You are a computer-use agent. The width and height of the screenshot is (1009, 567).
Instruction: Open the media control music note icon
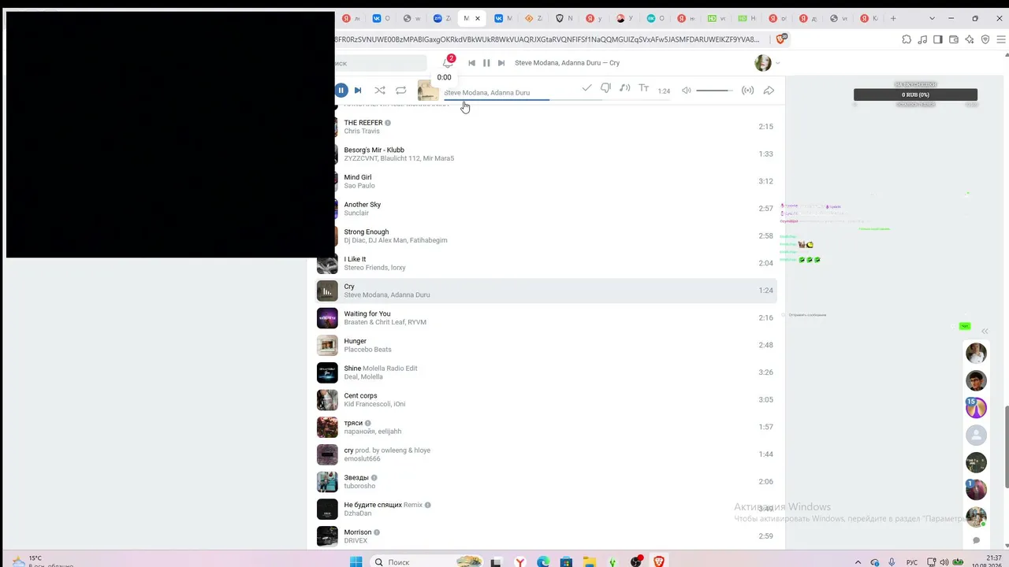(922, 39)
